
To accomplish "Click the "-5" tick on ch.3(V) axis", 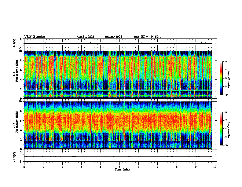I will click(20, 162).
